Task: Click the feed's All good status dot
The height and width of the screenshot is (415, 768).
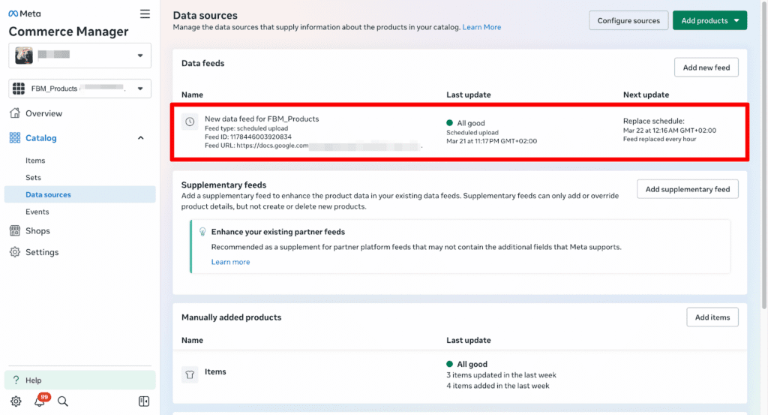Action: [x=450, y=123]
